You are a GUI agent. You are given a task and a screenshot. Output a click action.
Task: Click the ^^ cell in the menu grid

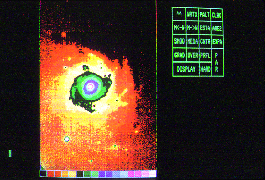(179, 14)
